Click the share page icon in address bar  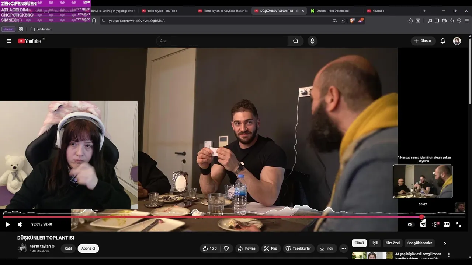tap(343, 21)
